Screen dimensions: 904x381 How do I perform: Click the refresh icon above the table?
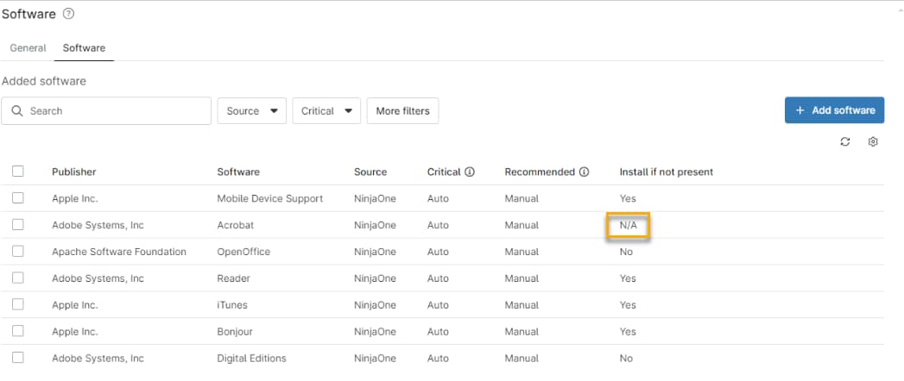(845, 141)
